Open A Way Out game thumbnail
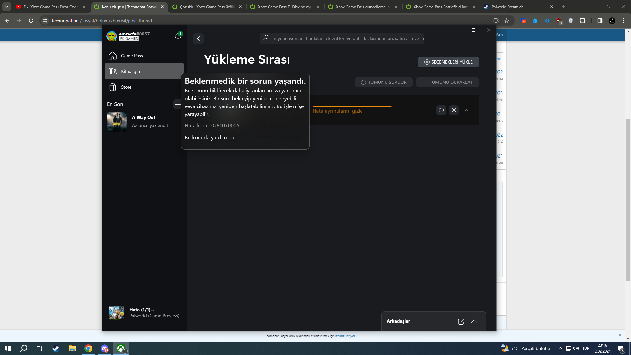Image resolution: width=631 pixels, height=355 pixels. click(117, 122)
